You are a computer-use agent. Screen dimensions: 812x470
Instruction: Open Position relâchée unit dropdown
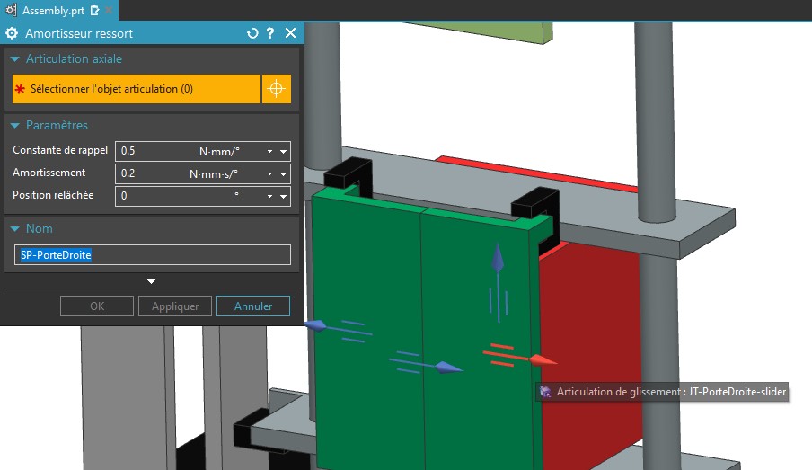tap(269, 197)
